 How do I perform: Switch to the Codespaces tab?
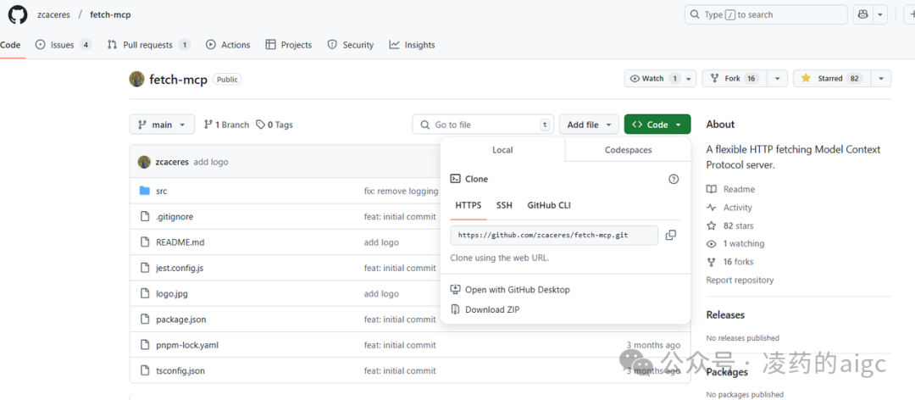pos(628,150)
